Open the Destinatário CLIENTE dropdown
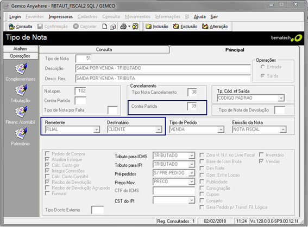The width and height of the screenshot is (308, 227). tap(159, 129)
